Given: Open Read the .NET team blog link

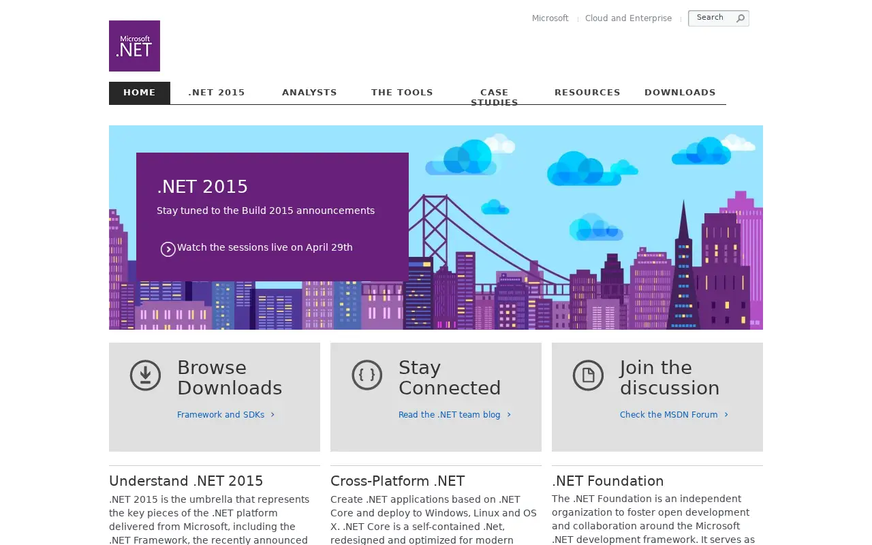Looking at the screenshot, I should 450,414.
